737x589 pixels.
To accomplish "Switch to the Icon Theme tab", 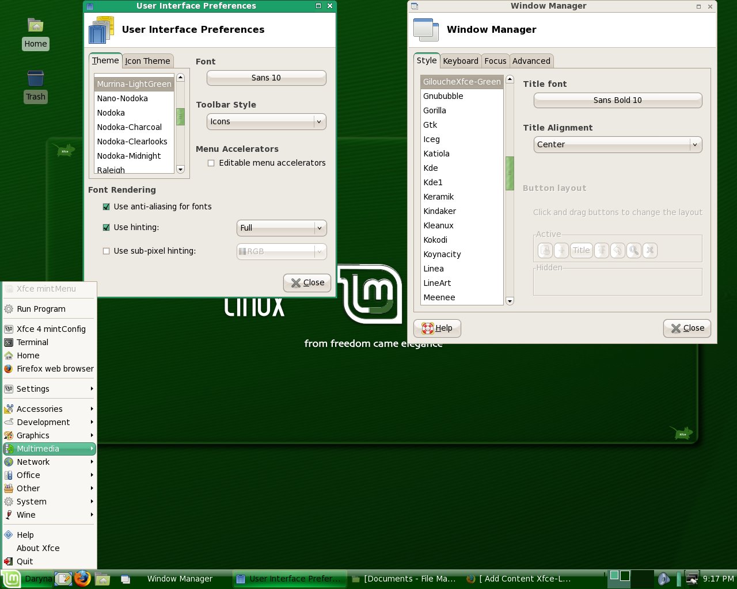I will point(147,61).
